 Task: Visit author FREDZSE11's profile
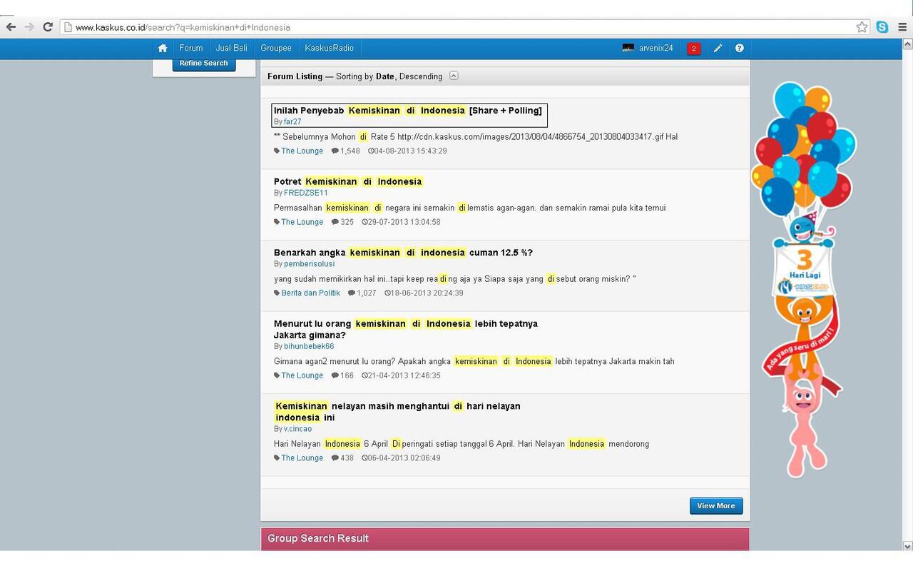(x=306, y=193)
